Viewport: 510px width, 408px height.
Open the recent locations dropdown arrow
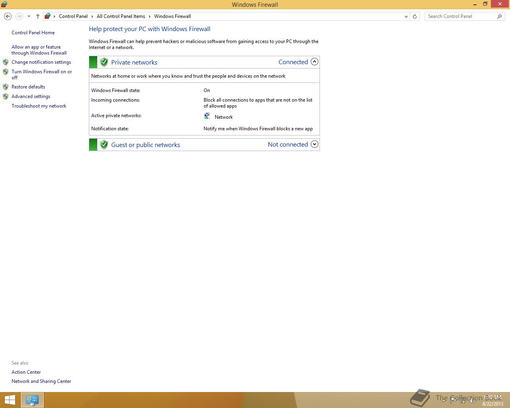click(x=29, y=16)
